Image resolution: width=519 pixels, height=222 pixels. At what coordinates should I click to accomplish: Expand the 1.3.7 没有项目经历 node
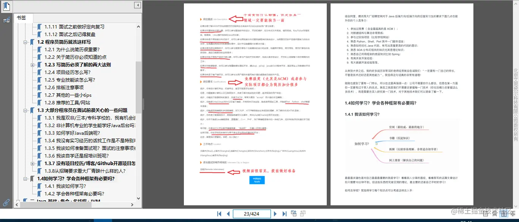(33, 164)
